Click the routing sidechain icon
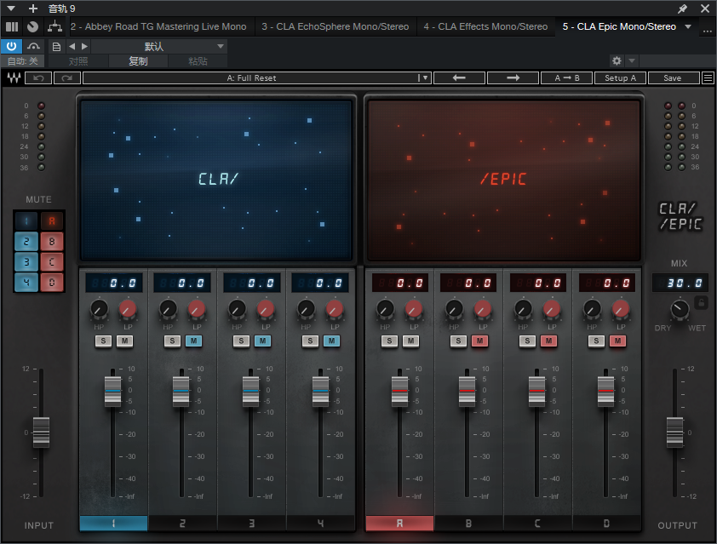Screen dimensions: 717x544 click(x=54, y=26)
